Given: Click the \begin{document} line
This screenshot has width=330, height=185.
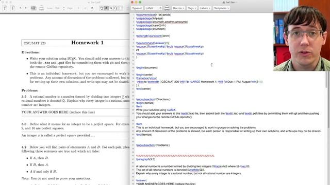Looking at the screenshot, I should point(146,68).
